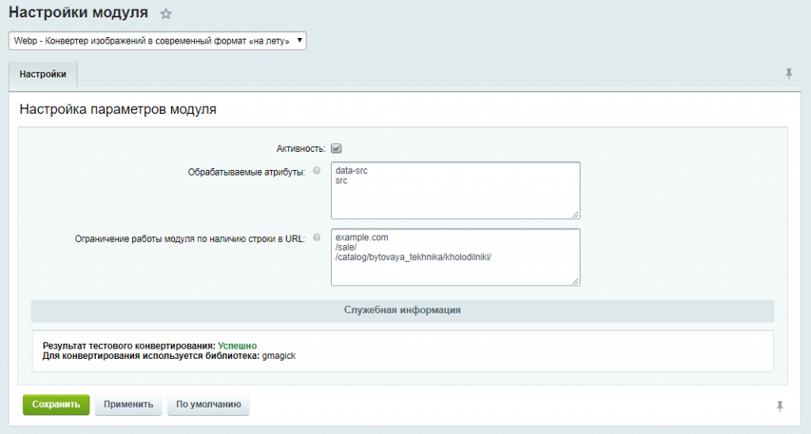
Task: Switch to the Настройки tab
Action: click(x=43, y=74)
